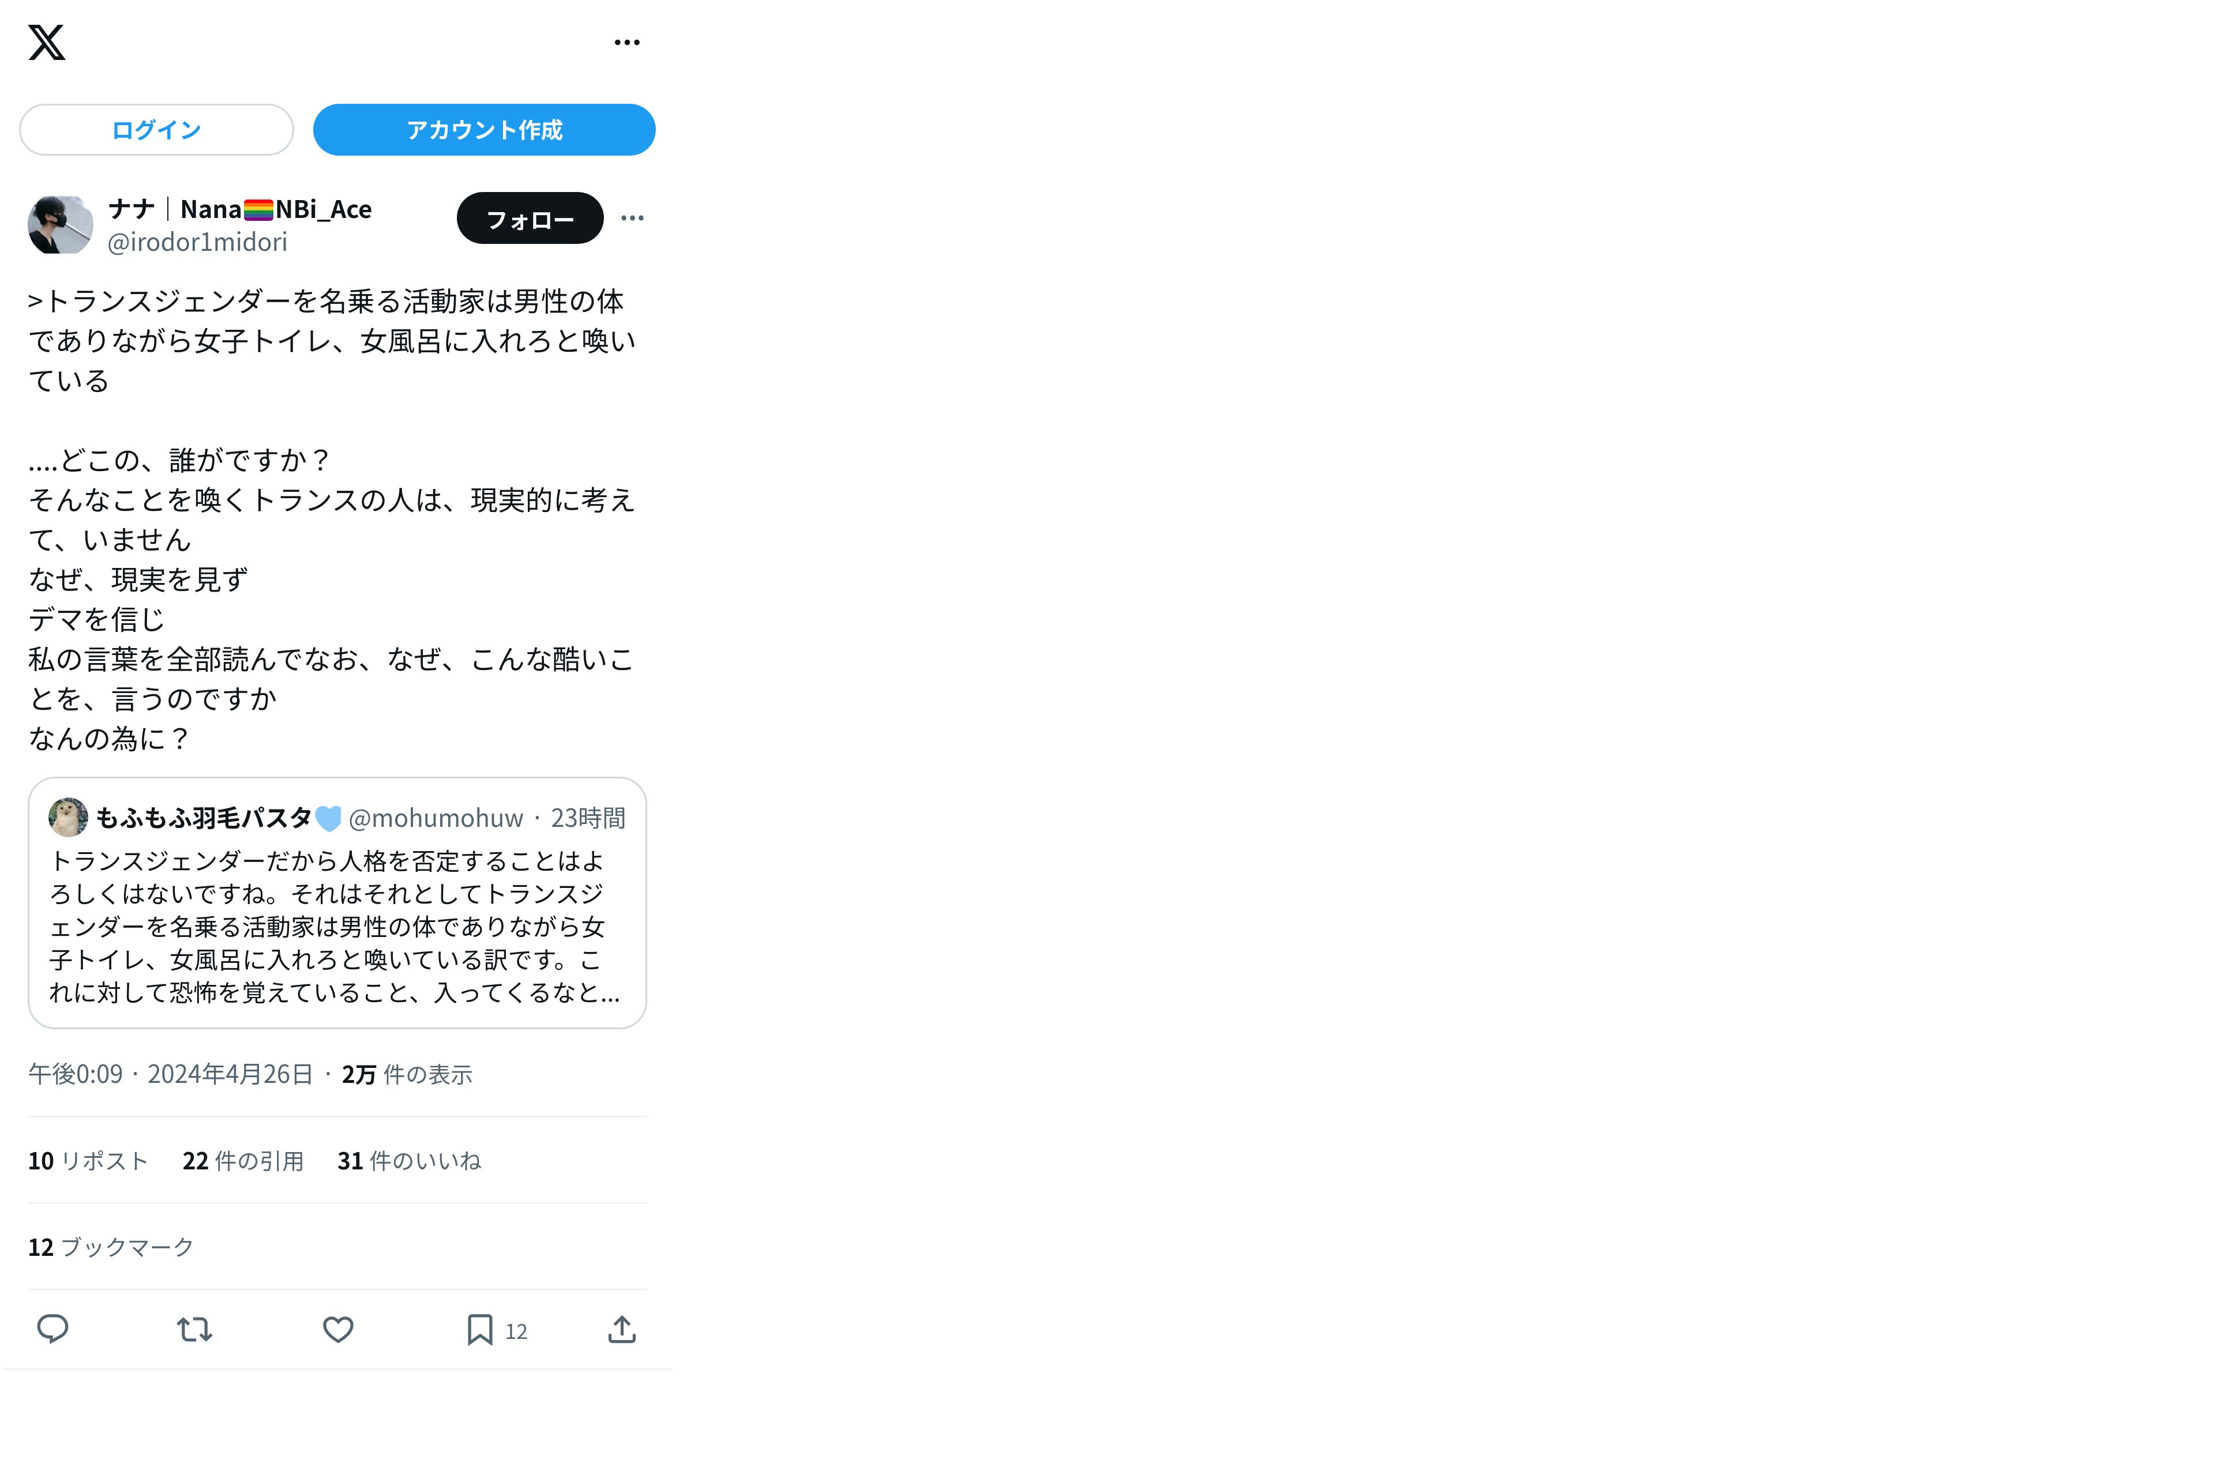Open the ナナ｜Nana NBi_Ace display name
This screenshot has width=2222, height=1460.
click(x=240, y=209)
